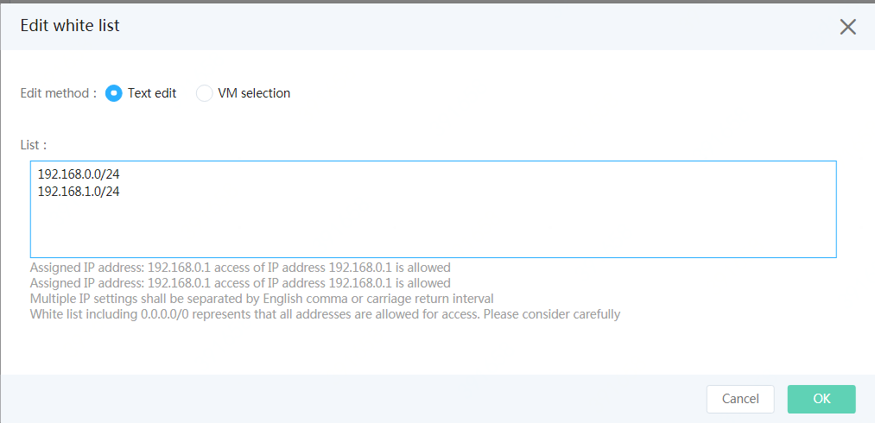The height and width of the screenshot is (423, 875).
Task: Click the second Assigned IP address hint line
Action: coord(240,282)
